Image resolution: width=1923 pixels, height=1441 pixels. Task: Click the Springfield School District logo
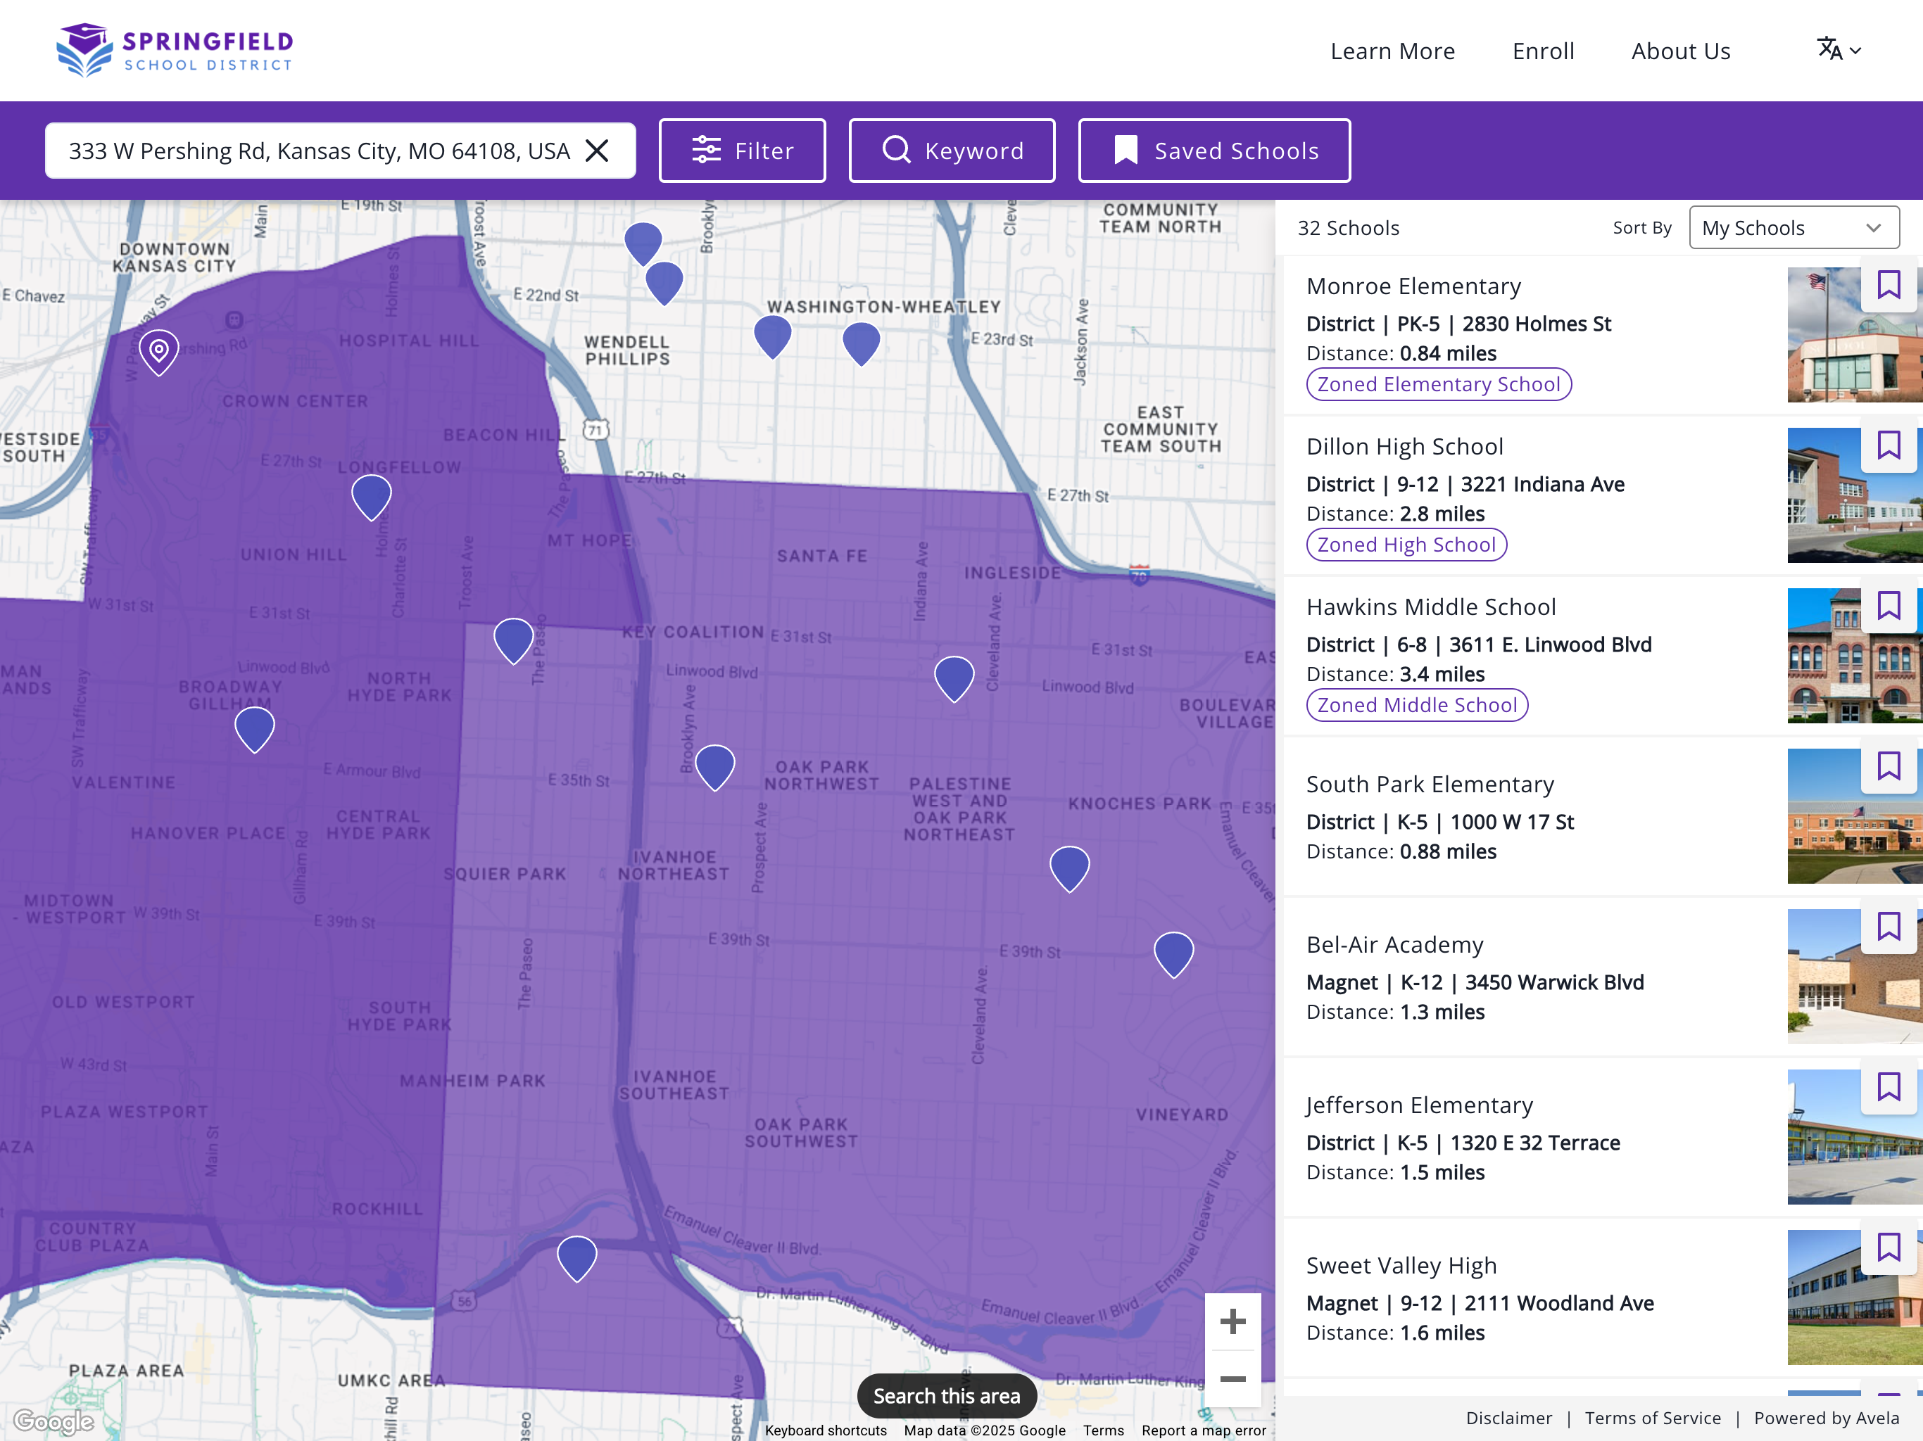[175, 49]
